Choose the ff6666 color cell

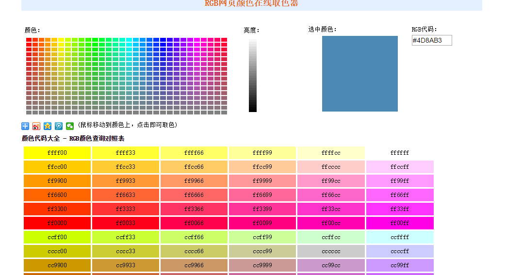click(x=194, y=195)
